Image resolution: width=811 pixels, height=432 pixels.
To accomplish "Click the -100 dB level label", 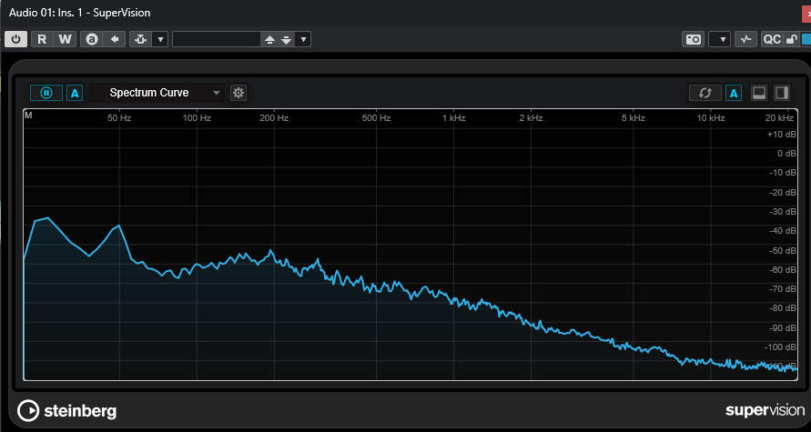I will point(780,347).
